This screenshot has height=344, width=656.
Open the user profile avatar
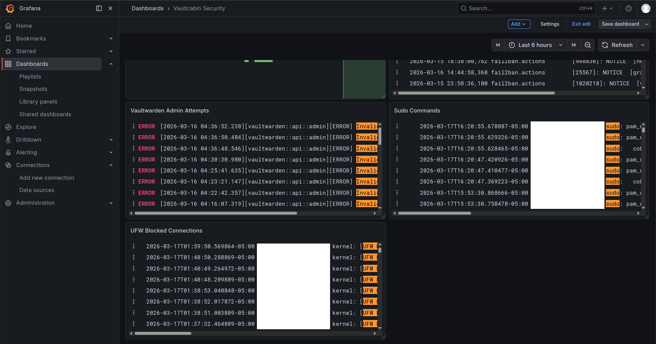tap(646, 8)
